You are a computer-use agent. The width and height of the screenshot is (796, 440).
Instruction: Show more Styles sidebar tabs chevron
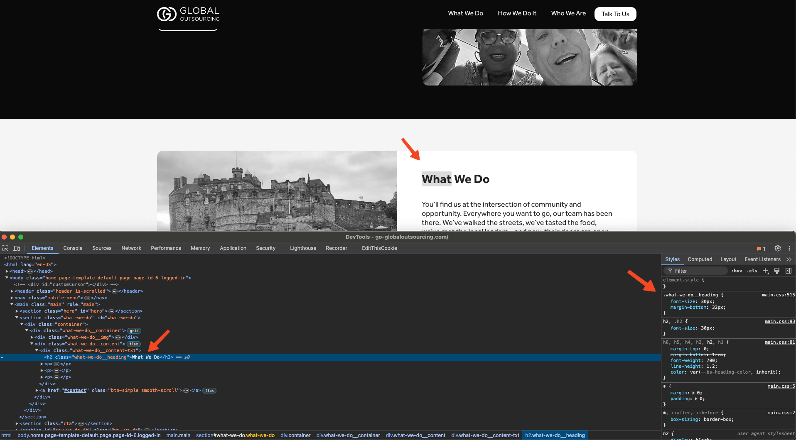point(789,259)
